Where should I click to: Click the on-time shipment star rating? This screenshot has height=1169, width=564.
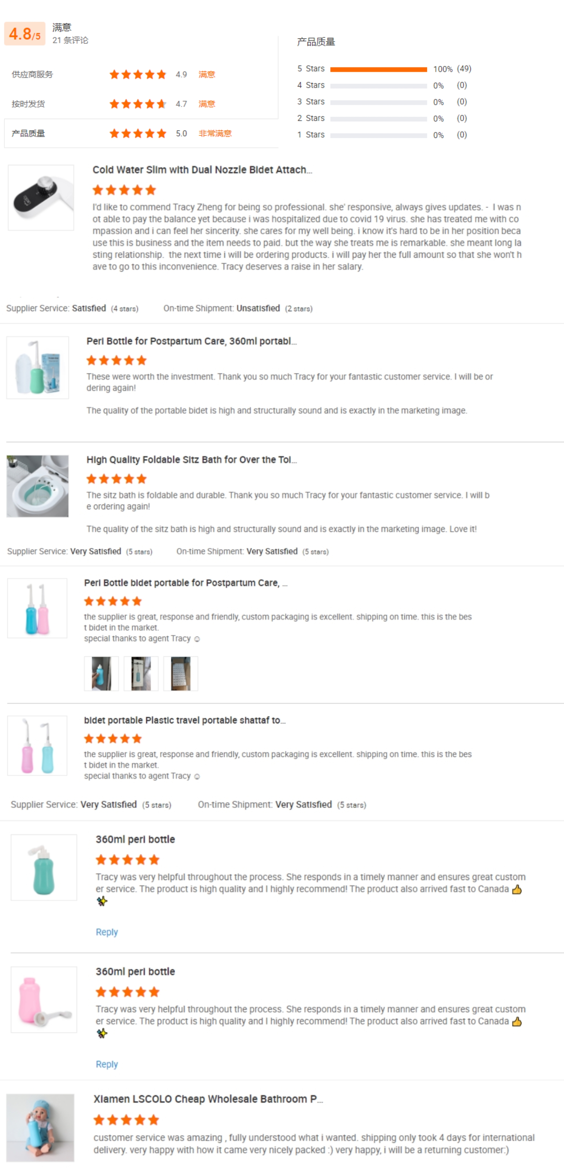[138, 104]
